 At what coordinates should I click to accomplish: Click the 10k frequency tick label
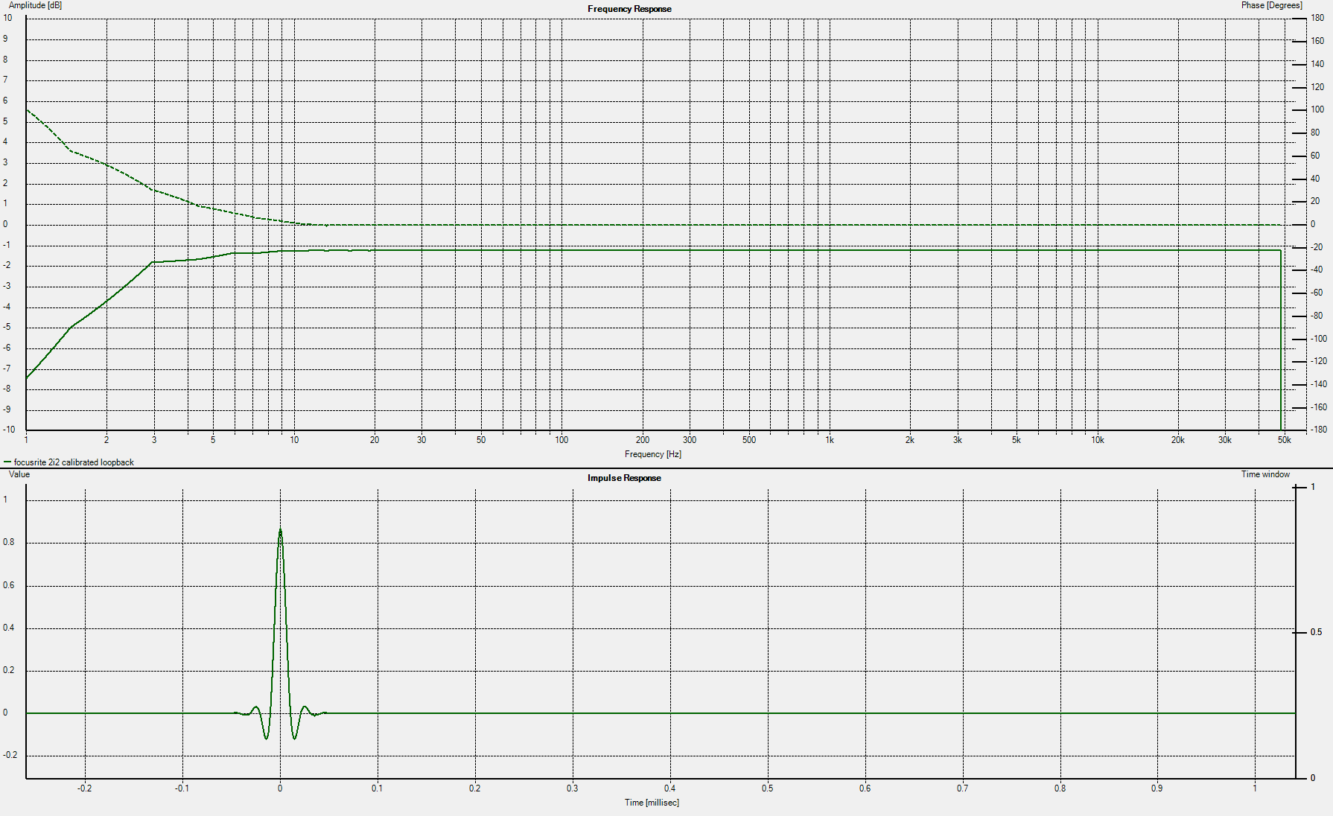pos(1098,440)
